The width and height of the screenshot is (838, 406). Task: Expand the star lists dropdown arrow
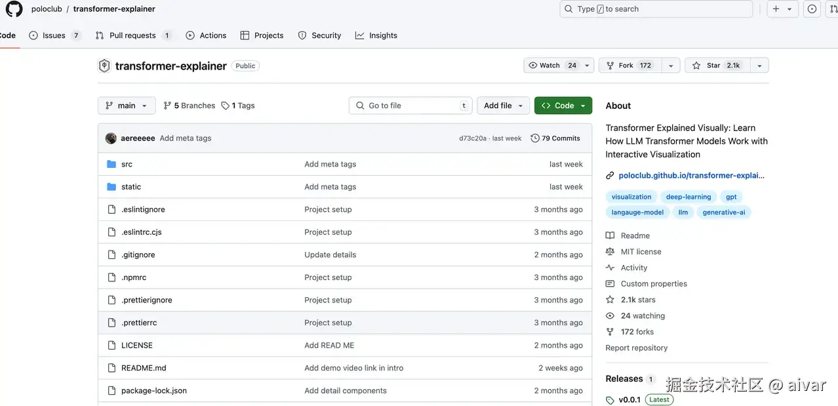759,66
